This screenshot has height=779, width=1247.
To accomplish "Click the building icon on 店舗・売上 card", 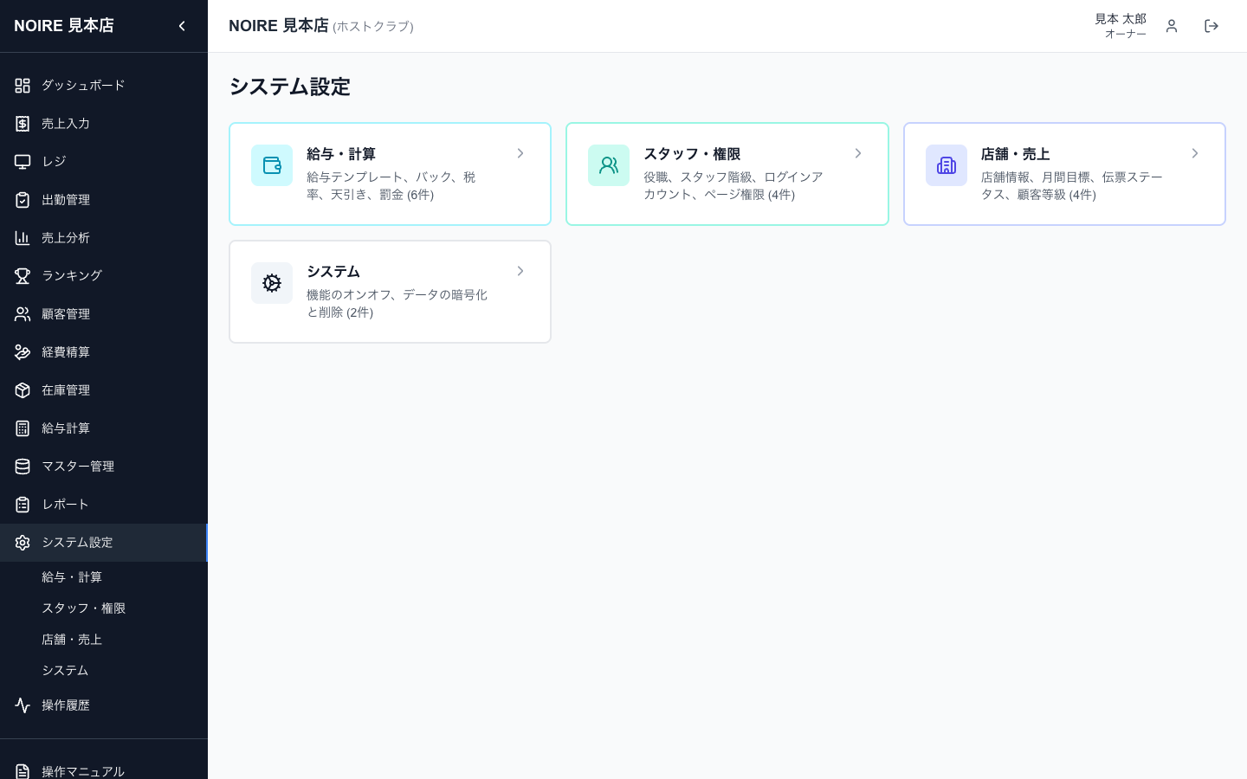I will pyautogui.click(x=947, y=165).
